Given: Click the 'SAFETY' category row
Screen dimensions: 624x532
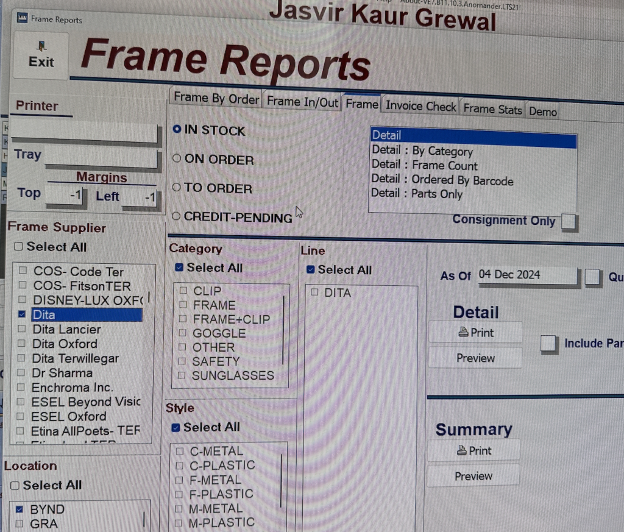Looking at the screenshot, I should pos(216,361).
